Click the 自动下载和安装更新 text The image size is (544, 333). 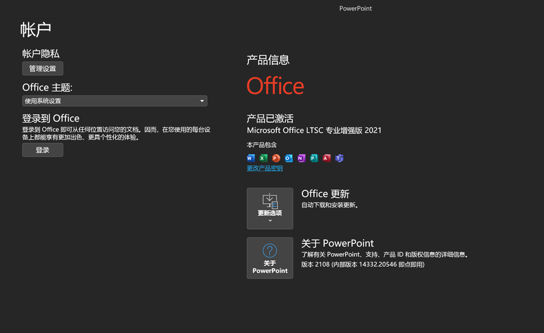[329, 205]
